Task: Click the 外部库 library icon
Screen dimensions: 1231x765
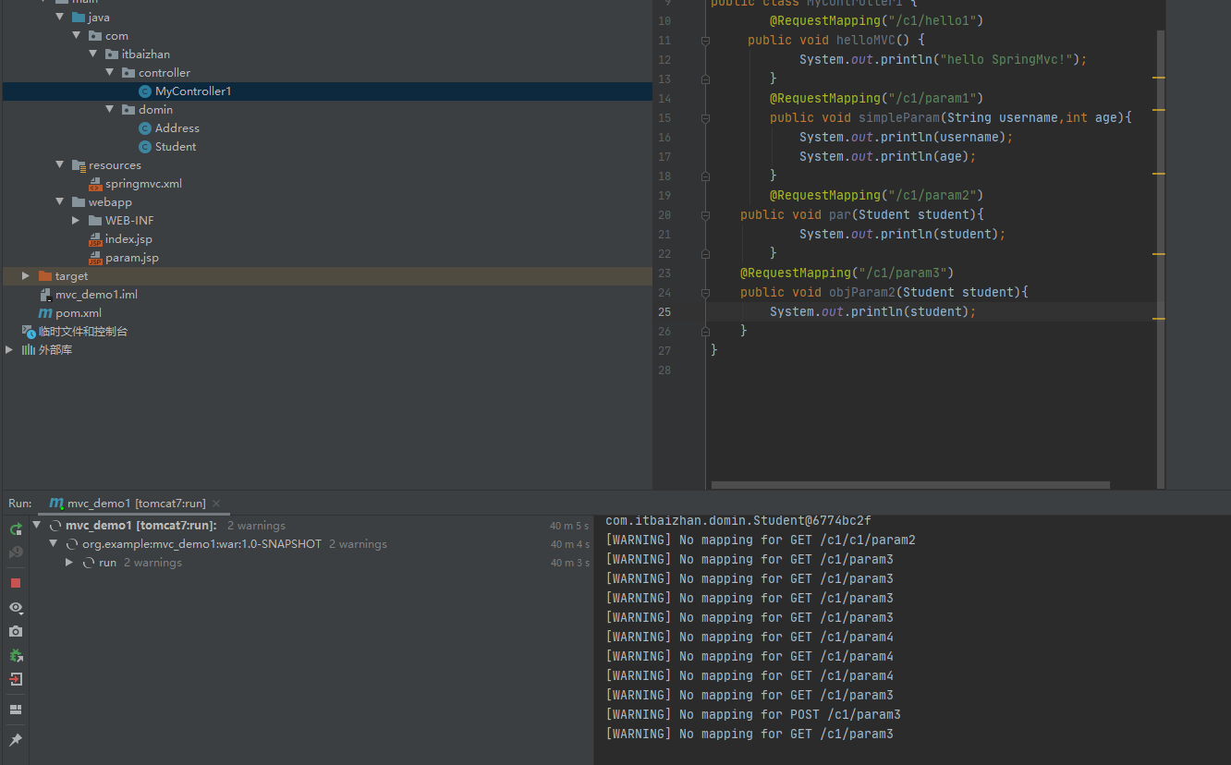Action: (29, 350)
